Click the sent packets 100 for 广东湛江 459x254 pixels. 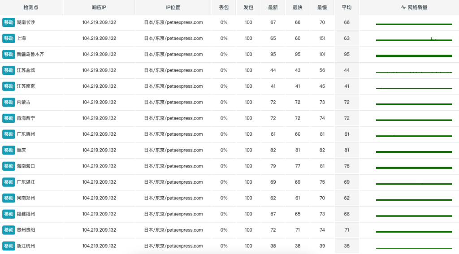tap(248, 182)
